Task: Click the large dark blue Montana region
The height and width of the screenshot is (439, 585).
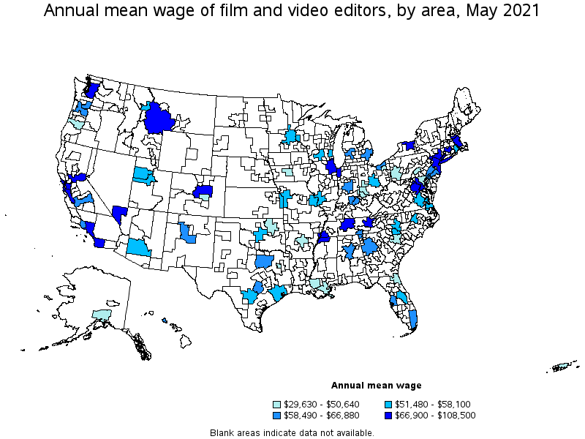Action: click(159, 118)
